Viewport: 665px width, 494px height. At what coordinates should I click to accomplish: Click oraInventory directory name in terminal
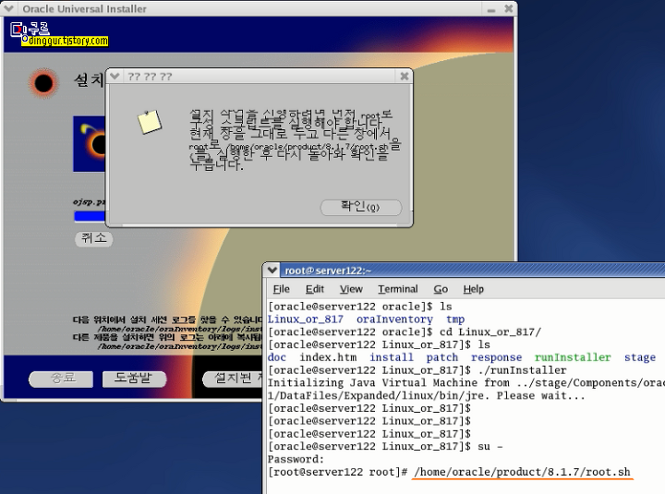[394, 319]
